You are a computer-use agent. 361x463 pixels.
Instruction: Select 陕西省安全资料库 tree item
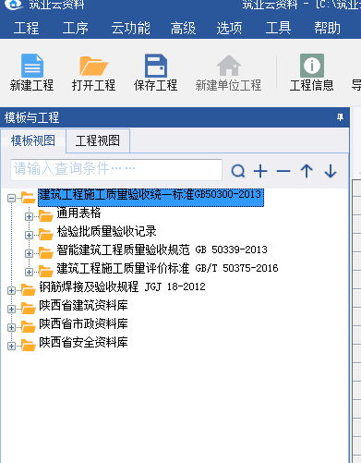coord(83,342)
